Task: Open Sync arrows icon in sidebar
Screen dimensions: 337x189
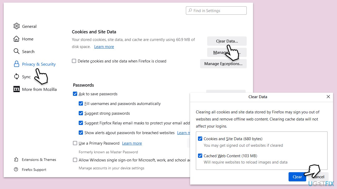Action: coord(17,77)
